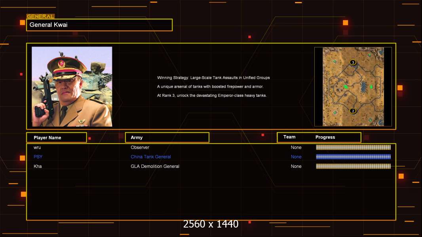Select player wru in the list

pos(37,147)
